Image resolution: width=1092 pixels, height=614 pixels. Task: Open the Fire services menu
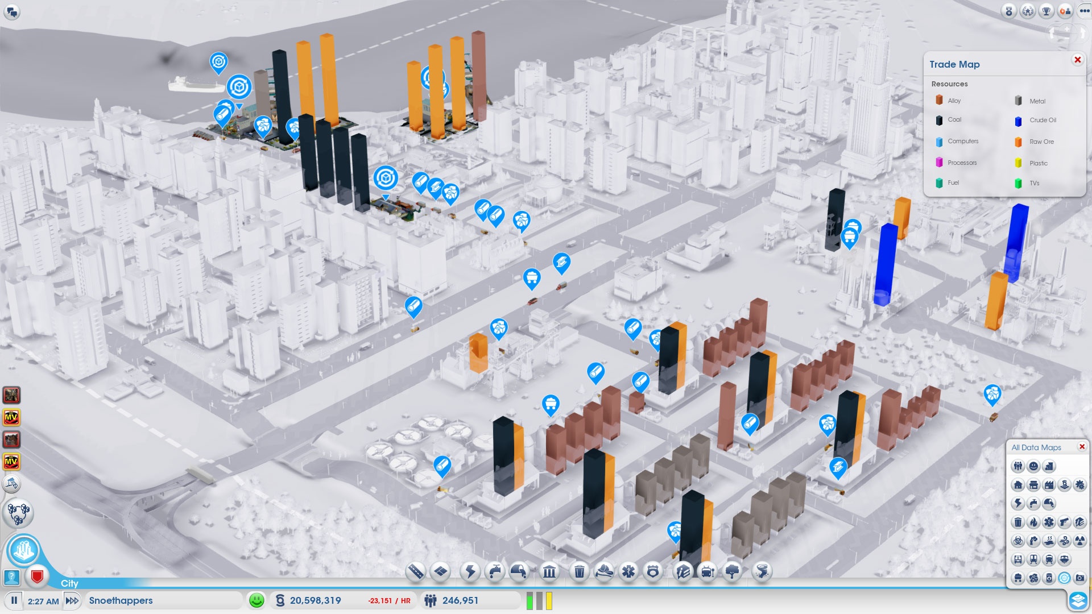coord(604,571)
